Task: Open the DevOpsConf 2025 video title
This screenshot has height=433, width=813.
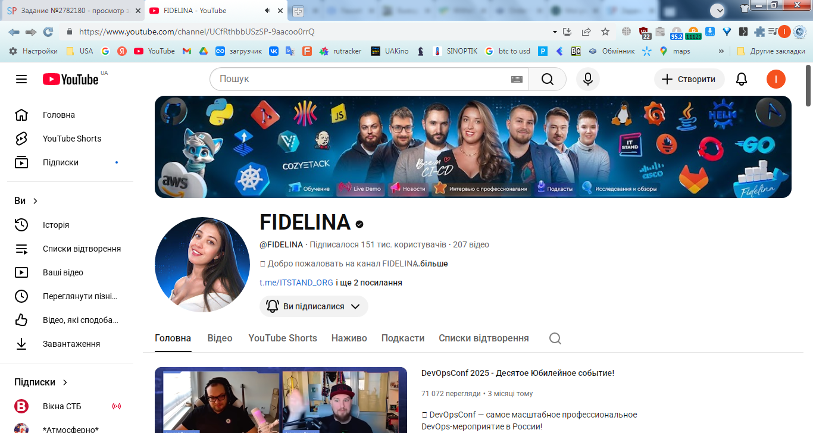Action: pos(518,373)
